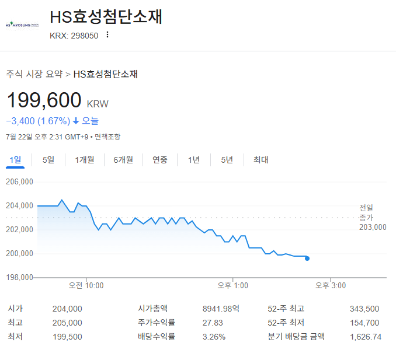The height and width of the screenshot is (353, 396).
Task: Click the 198,000 y-axis label
Action: (x=19, y=278)
